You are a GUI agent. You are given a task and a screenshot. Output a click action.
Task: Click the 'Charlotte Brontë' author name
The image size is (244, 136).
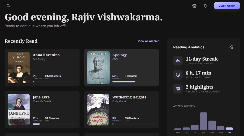[x=42, y=101]
